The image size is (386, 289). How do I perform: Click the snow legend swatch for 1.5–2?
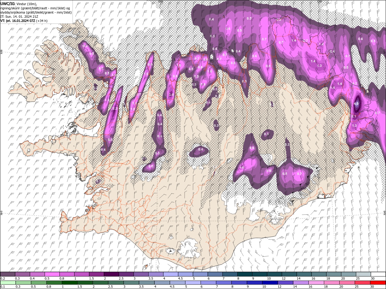[x=96, y=274]
